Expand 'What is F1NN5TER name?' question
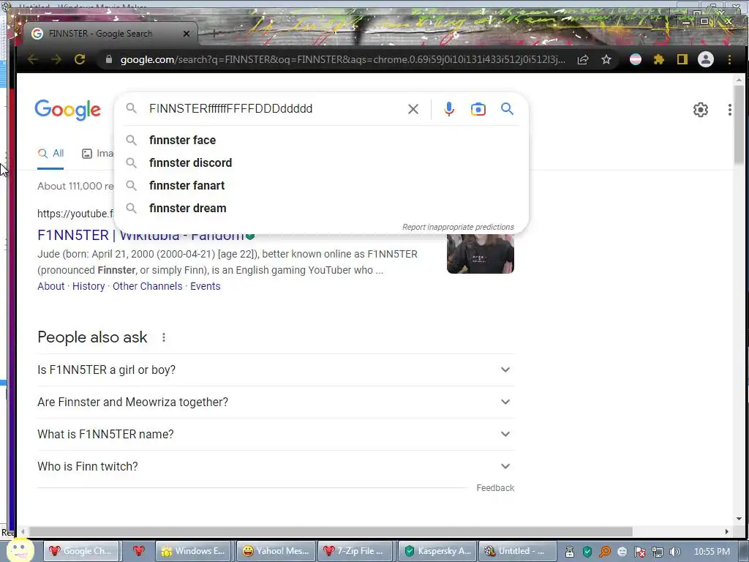The height and width of the screenshot is (562, 749). click(x=276, y=434)
